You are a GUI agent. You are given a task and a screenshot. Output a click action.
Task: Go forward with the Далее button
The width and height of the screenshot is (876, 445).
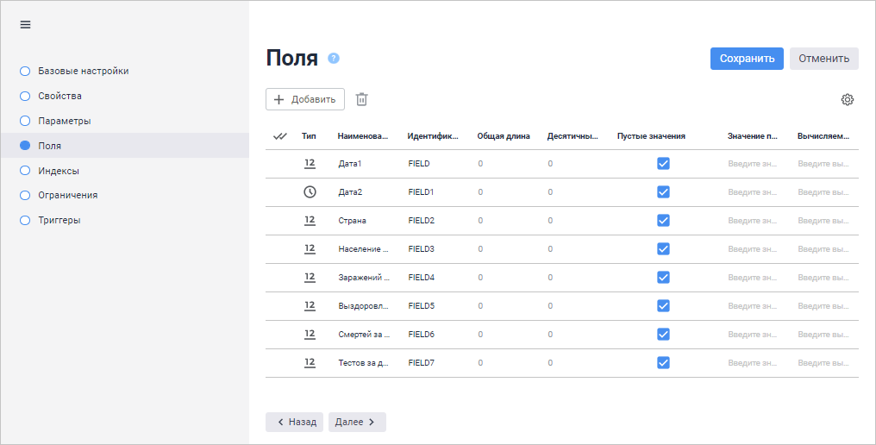357,422
